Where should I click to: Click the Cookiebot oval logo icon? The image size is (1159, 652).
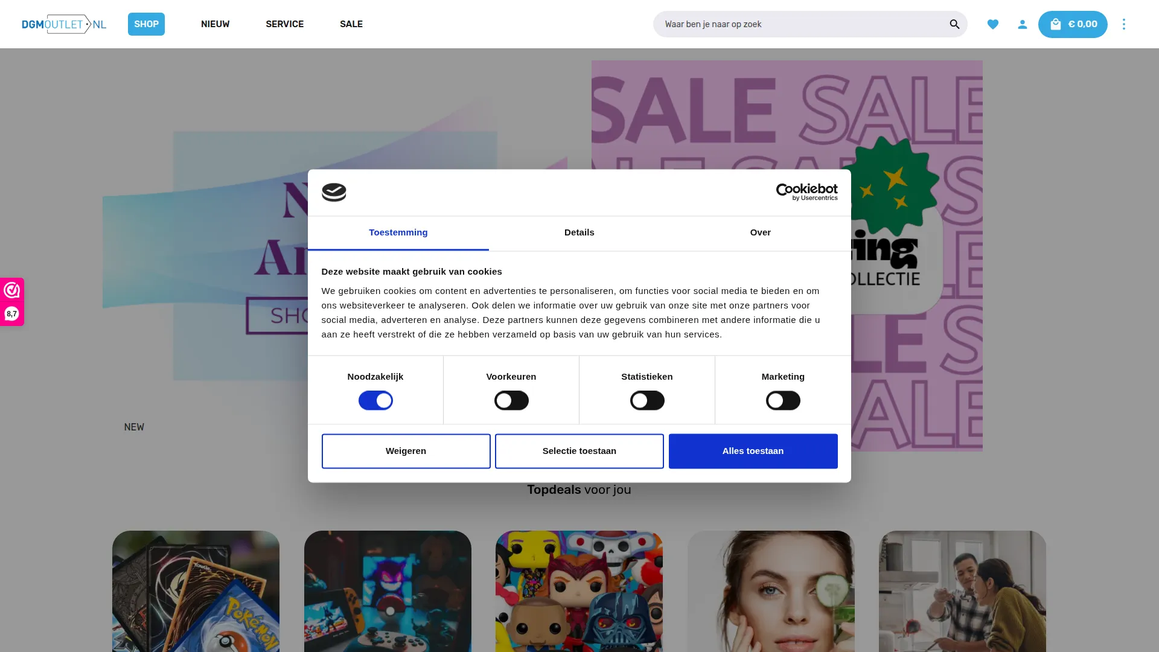point(334,193)
